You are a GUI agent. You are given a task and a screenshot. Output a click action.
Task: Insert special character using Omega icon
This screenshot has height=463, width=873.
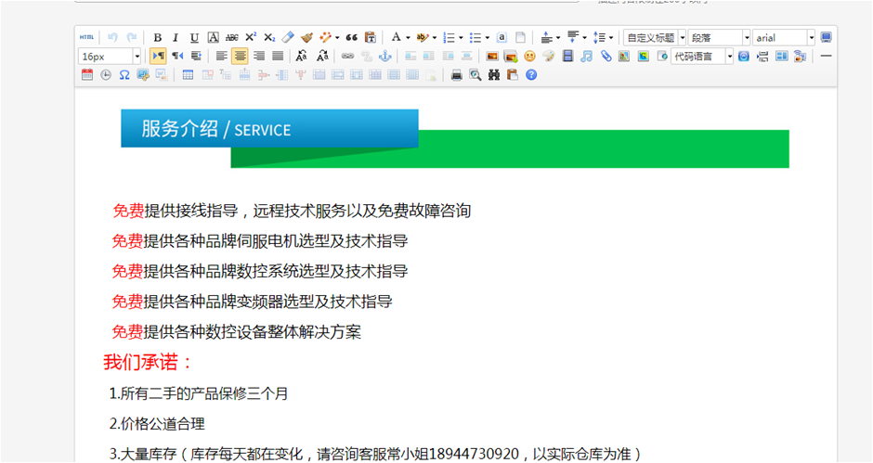pos(124,74)
